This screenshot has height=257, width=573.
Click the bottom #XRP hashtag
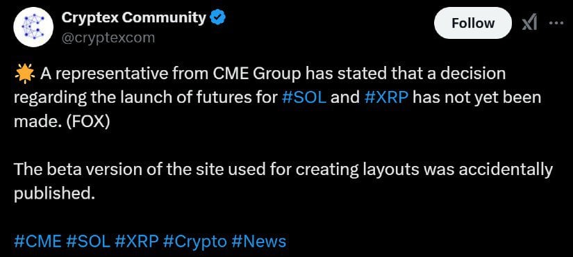pos(137,241)
